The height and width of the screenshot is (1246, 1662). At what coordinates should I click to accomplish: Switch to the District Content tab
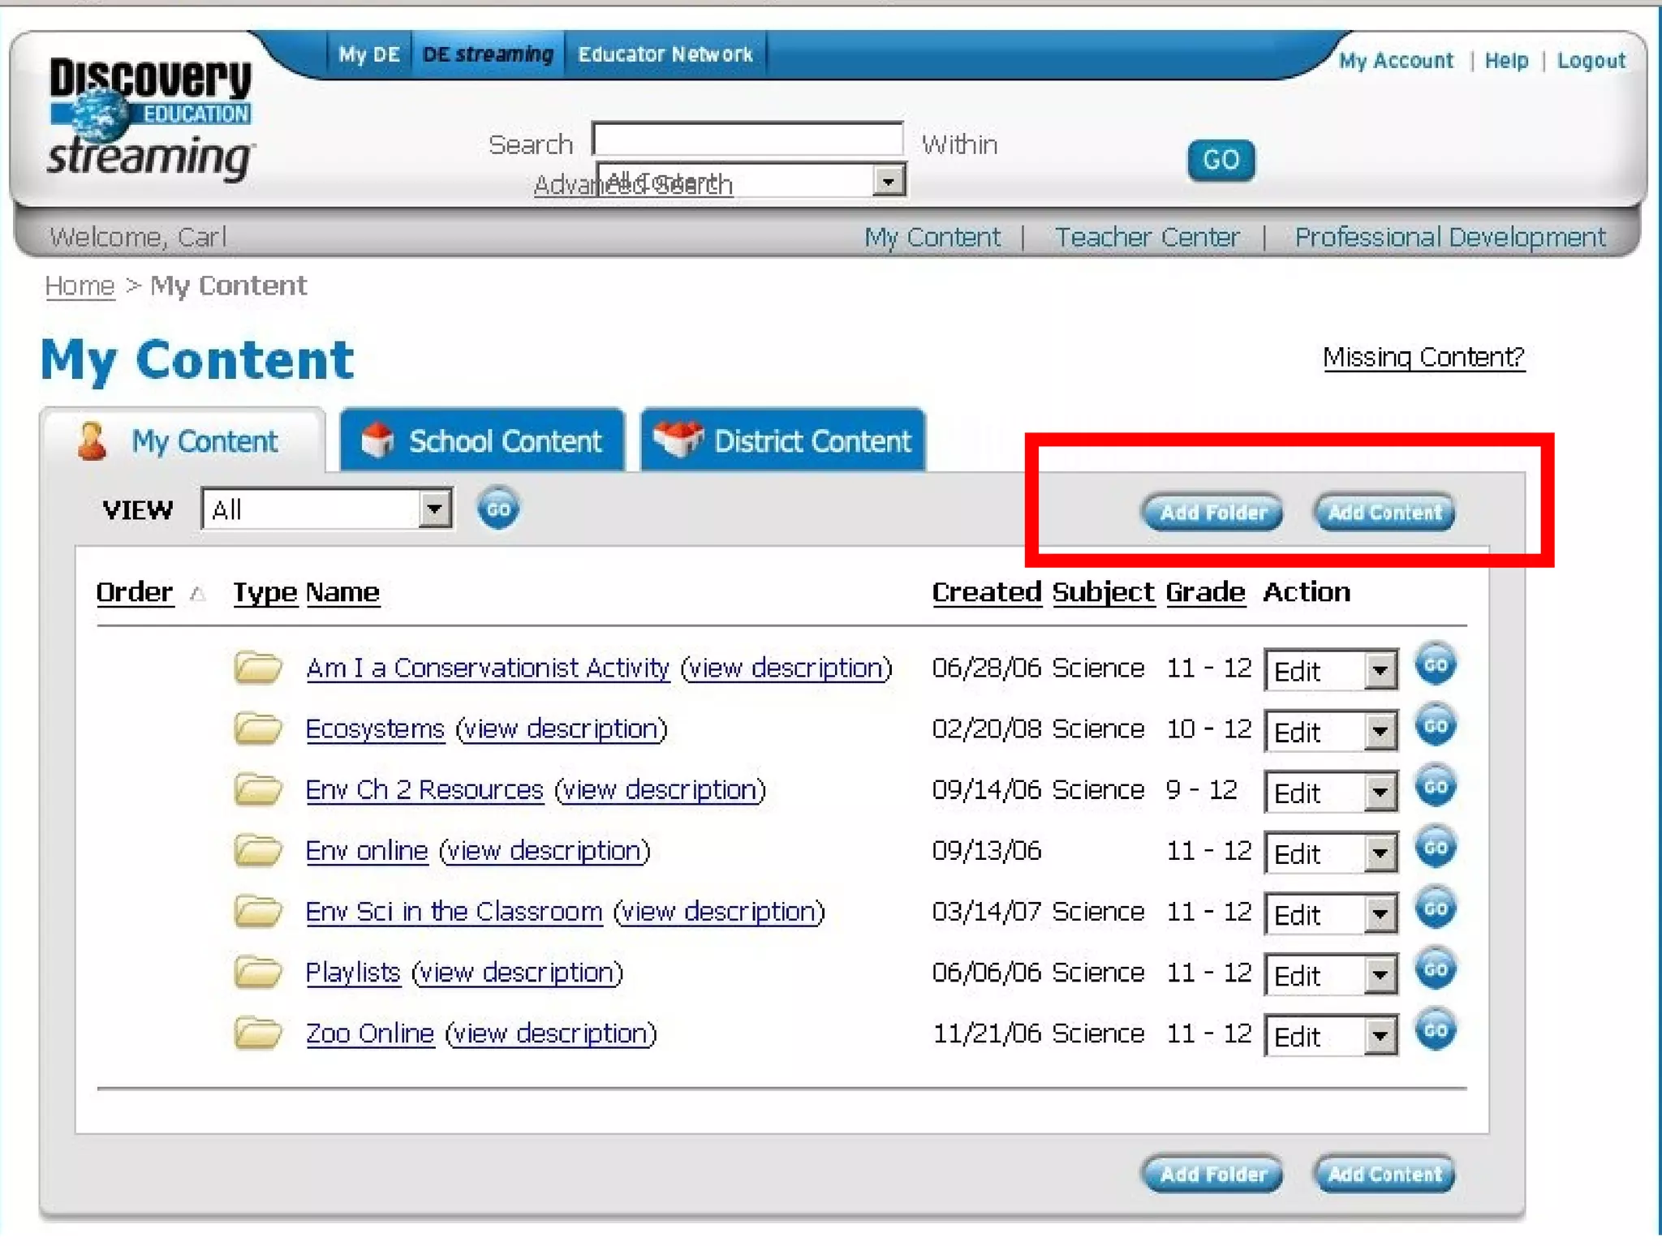[783, 441]
